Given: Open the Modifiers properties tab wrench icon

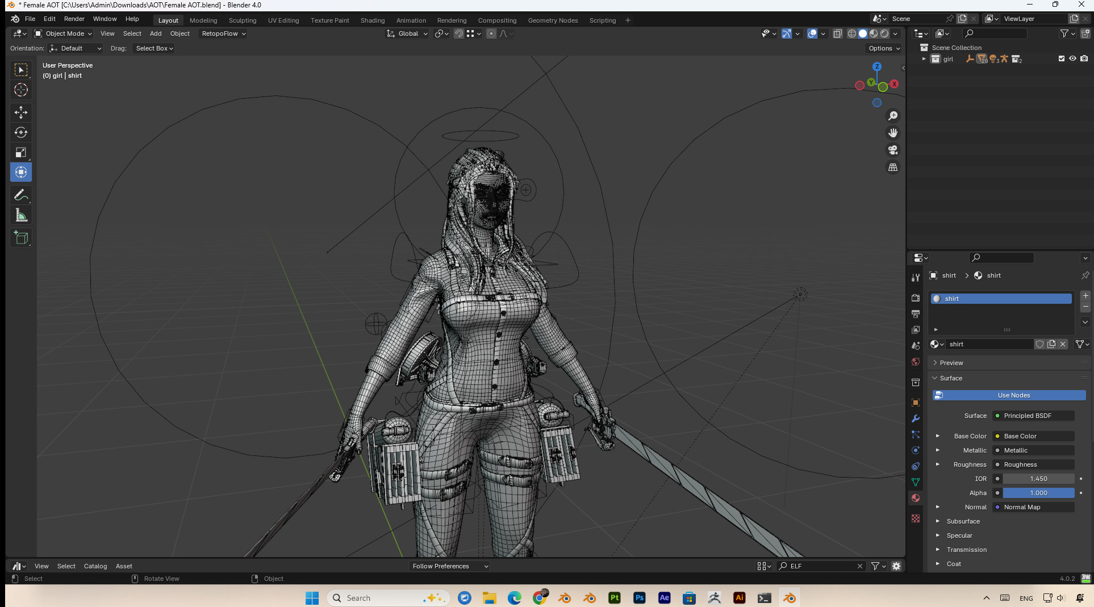Looking at the screenshot, I should coord(916,418).
